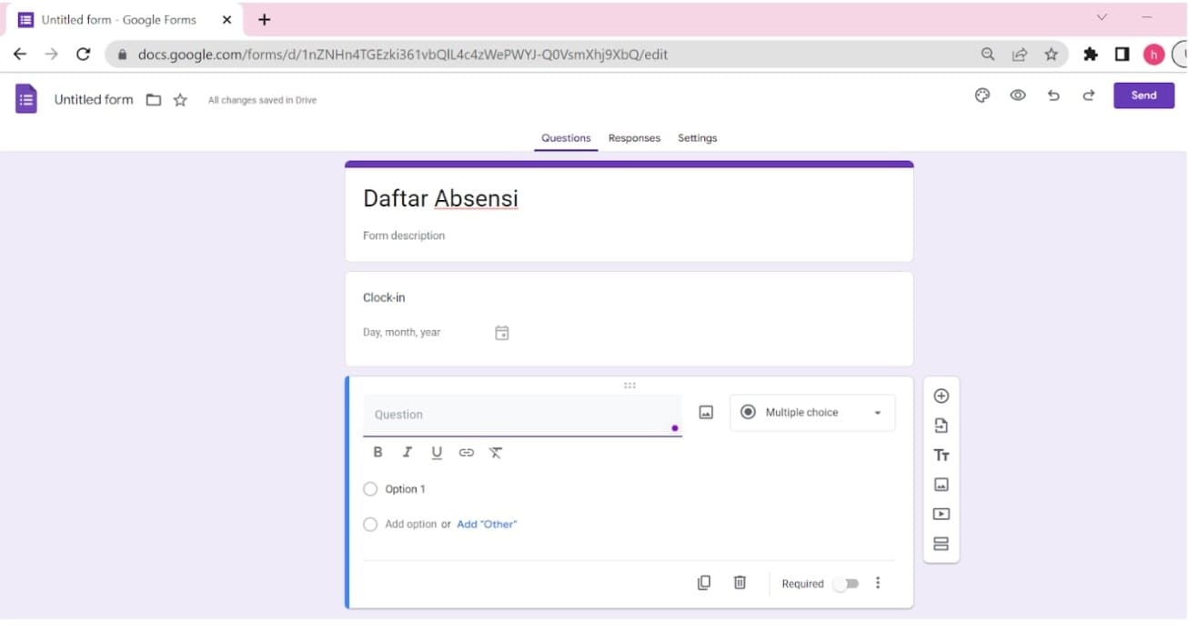Screen dimensions: 1189x632
Task: Switch to the Responses tab
Action: [x=633, y=137]
